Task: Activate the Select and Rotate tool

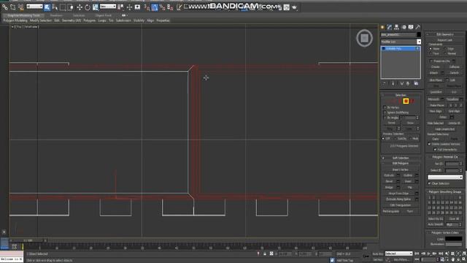Action: coord(88,7)
